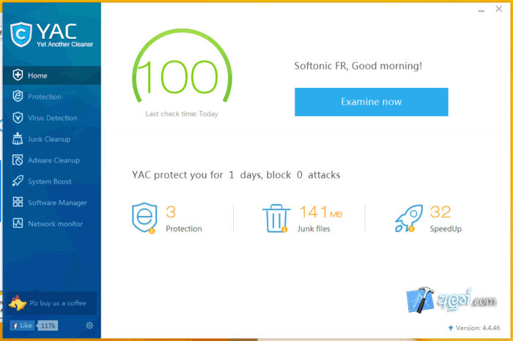The image size is (513, 341).
Task: Close the YAC window
Action: pos(499,9)
